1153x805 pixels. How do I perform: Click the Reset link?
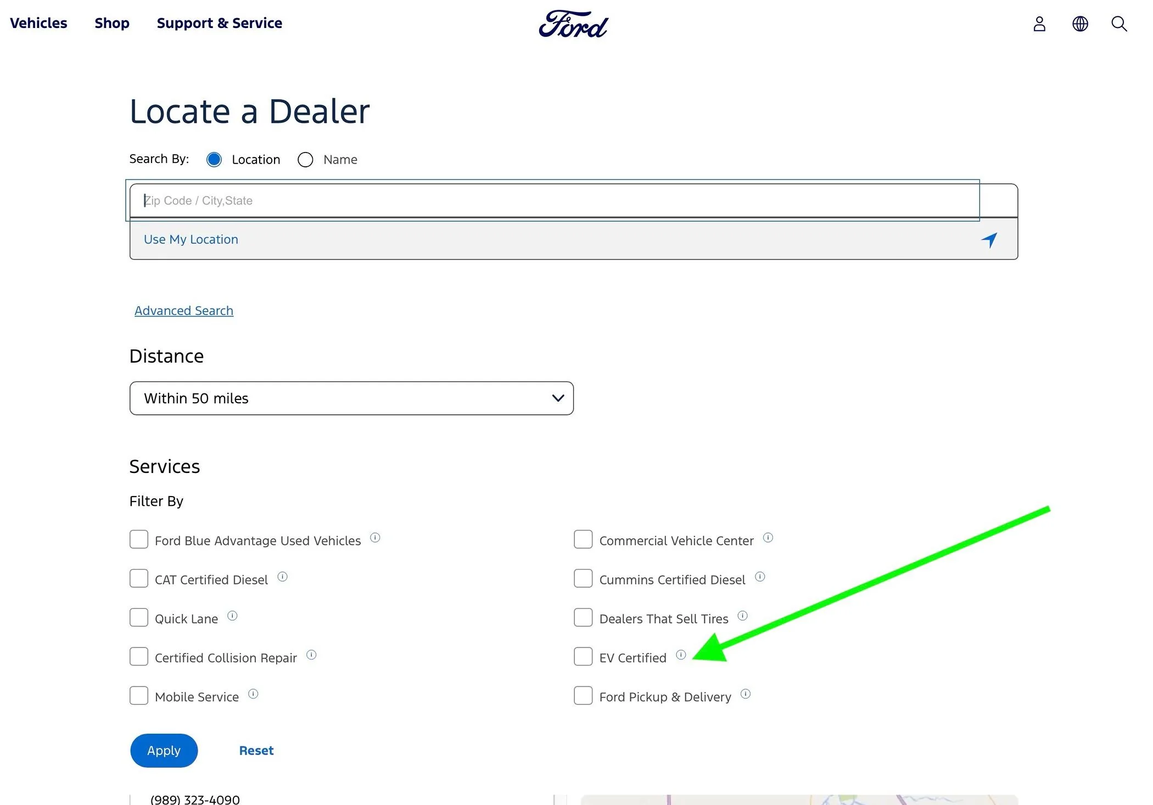256,751
